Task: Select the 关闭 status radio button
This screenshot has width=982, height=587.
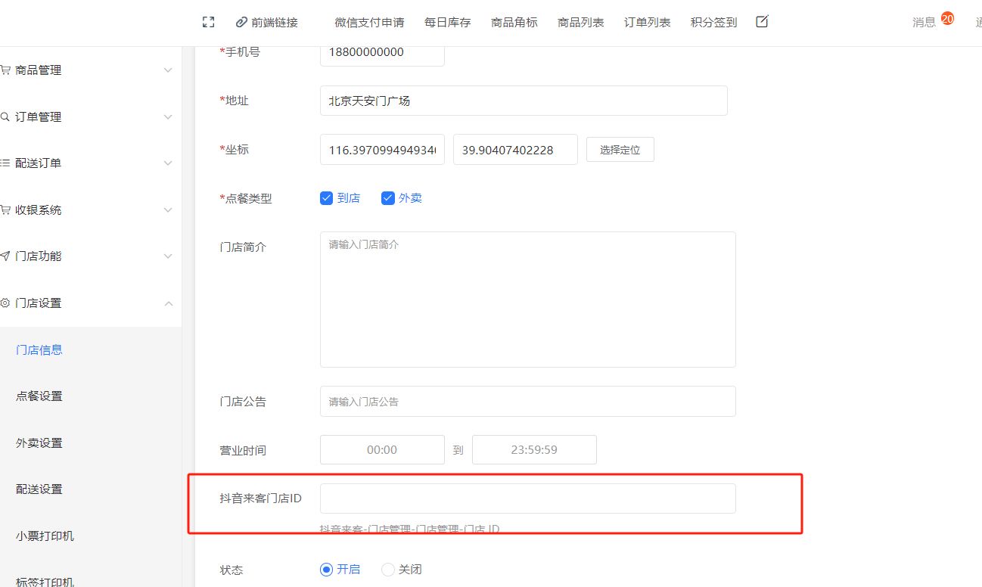Action: pos(388,570)
